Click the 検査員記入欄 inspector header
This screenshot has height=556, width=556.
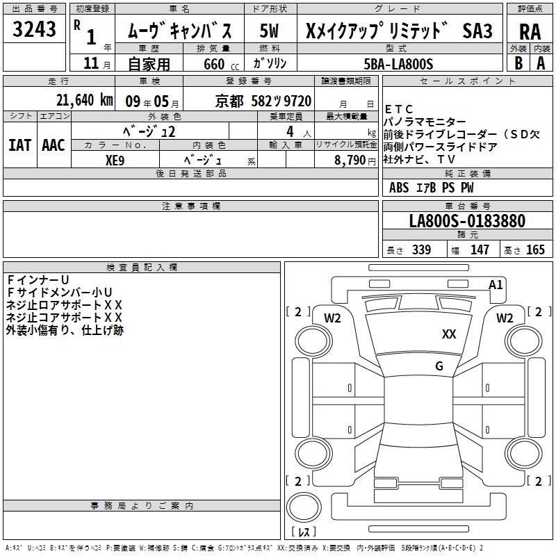coord(142,268)
